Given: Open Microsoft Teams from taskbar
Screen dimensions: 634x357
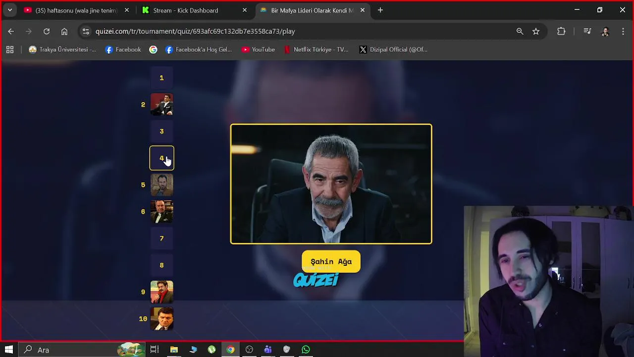Looking at the screenshot, I should click(268, 350).
